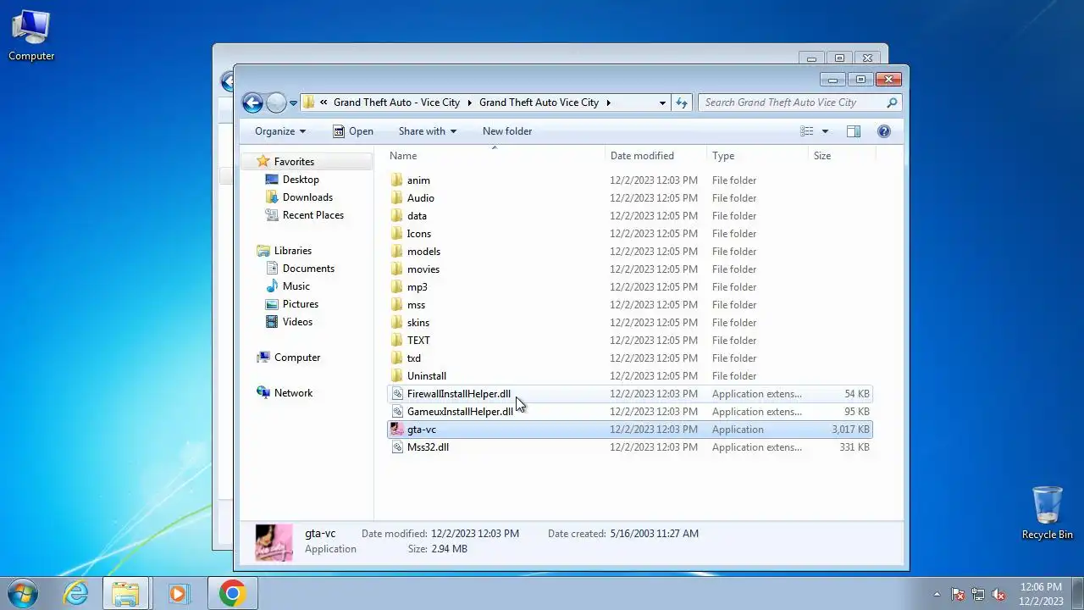Open the Videos library

pyautogui.click(x=297, y=322)
